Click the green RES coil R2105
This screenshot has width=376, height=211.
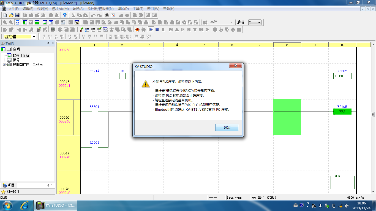pos(342,112)
